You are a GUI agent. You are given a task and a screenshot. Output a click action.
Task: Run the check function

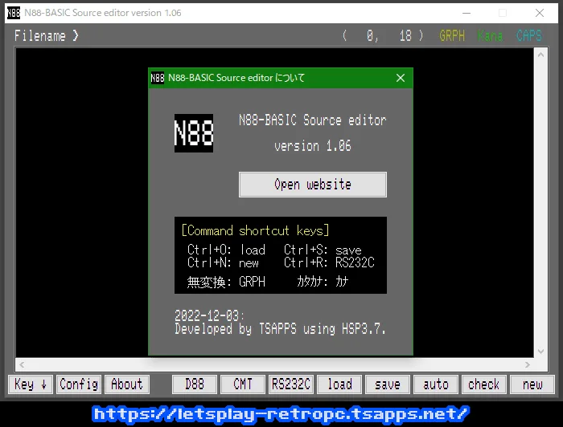click(x=484, y=384)
